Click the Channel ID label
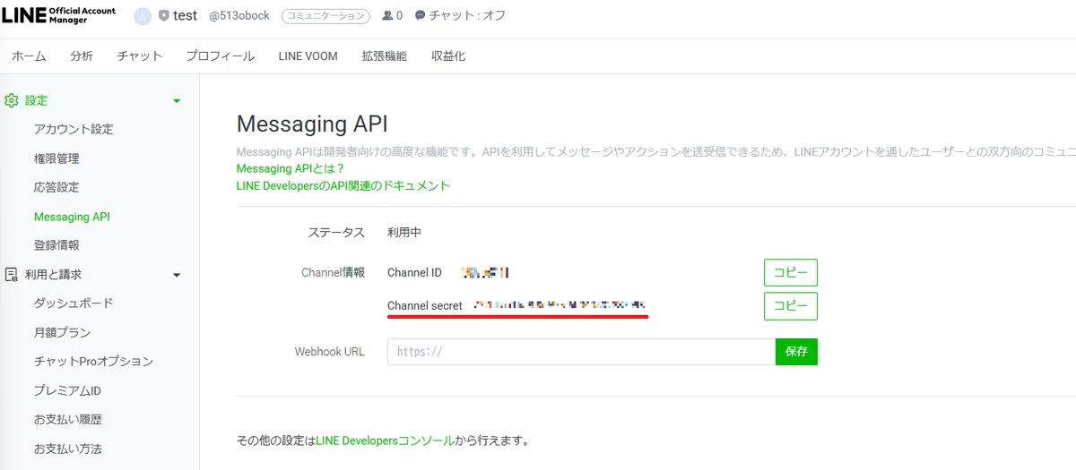 414,272
